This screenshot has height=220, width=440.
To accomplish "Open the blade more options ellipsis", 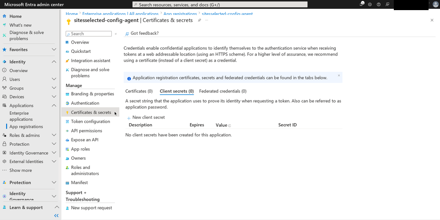I will [x=206, y=20].
